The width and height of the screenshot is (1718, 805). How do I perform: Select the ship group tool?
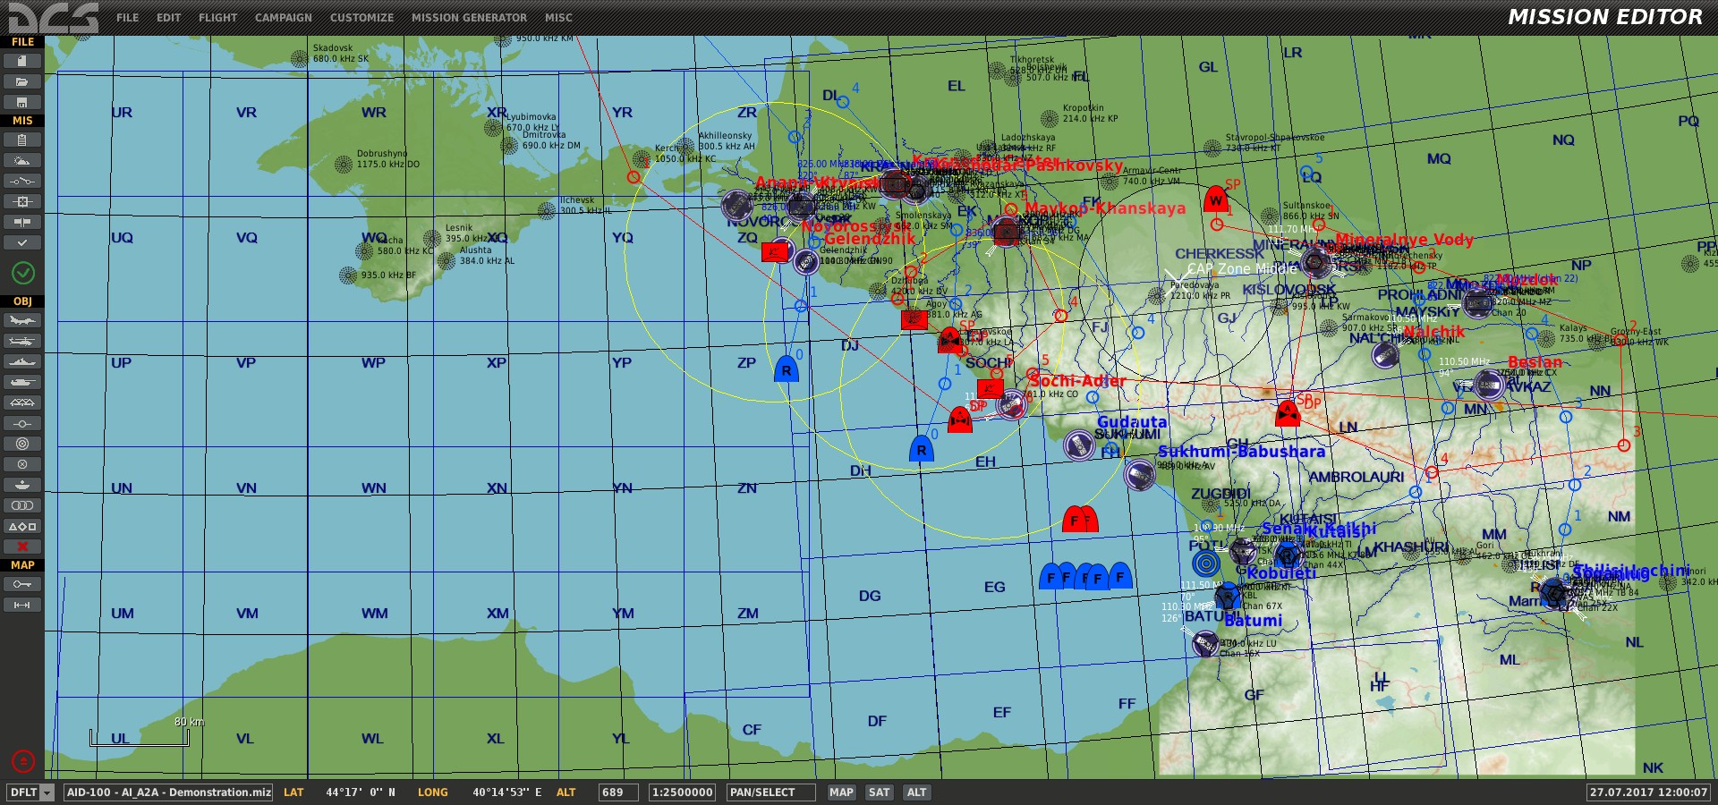(x=22, y=361)
